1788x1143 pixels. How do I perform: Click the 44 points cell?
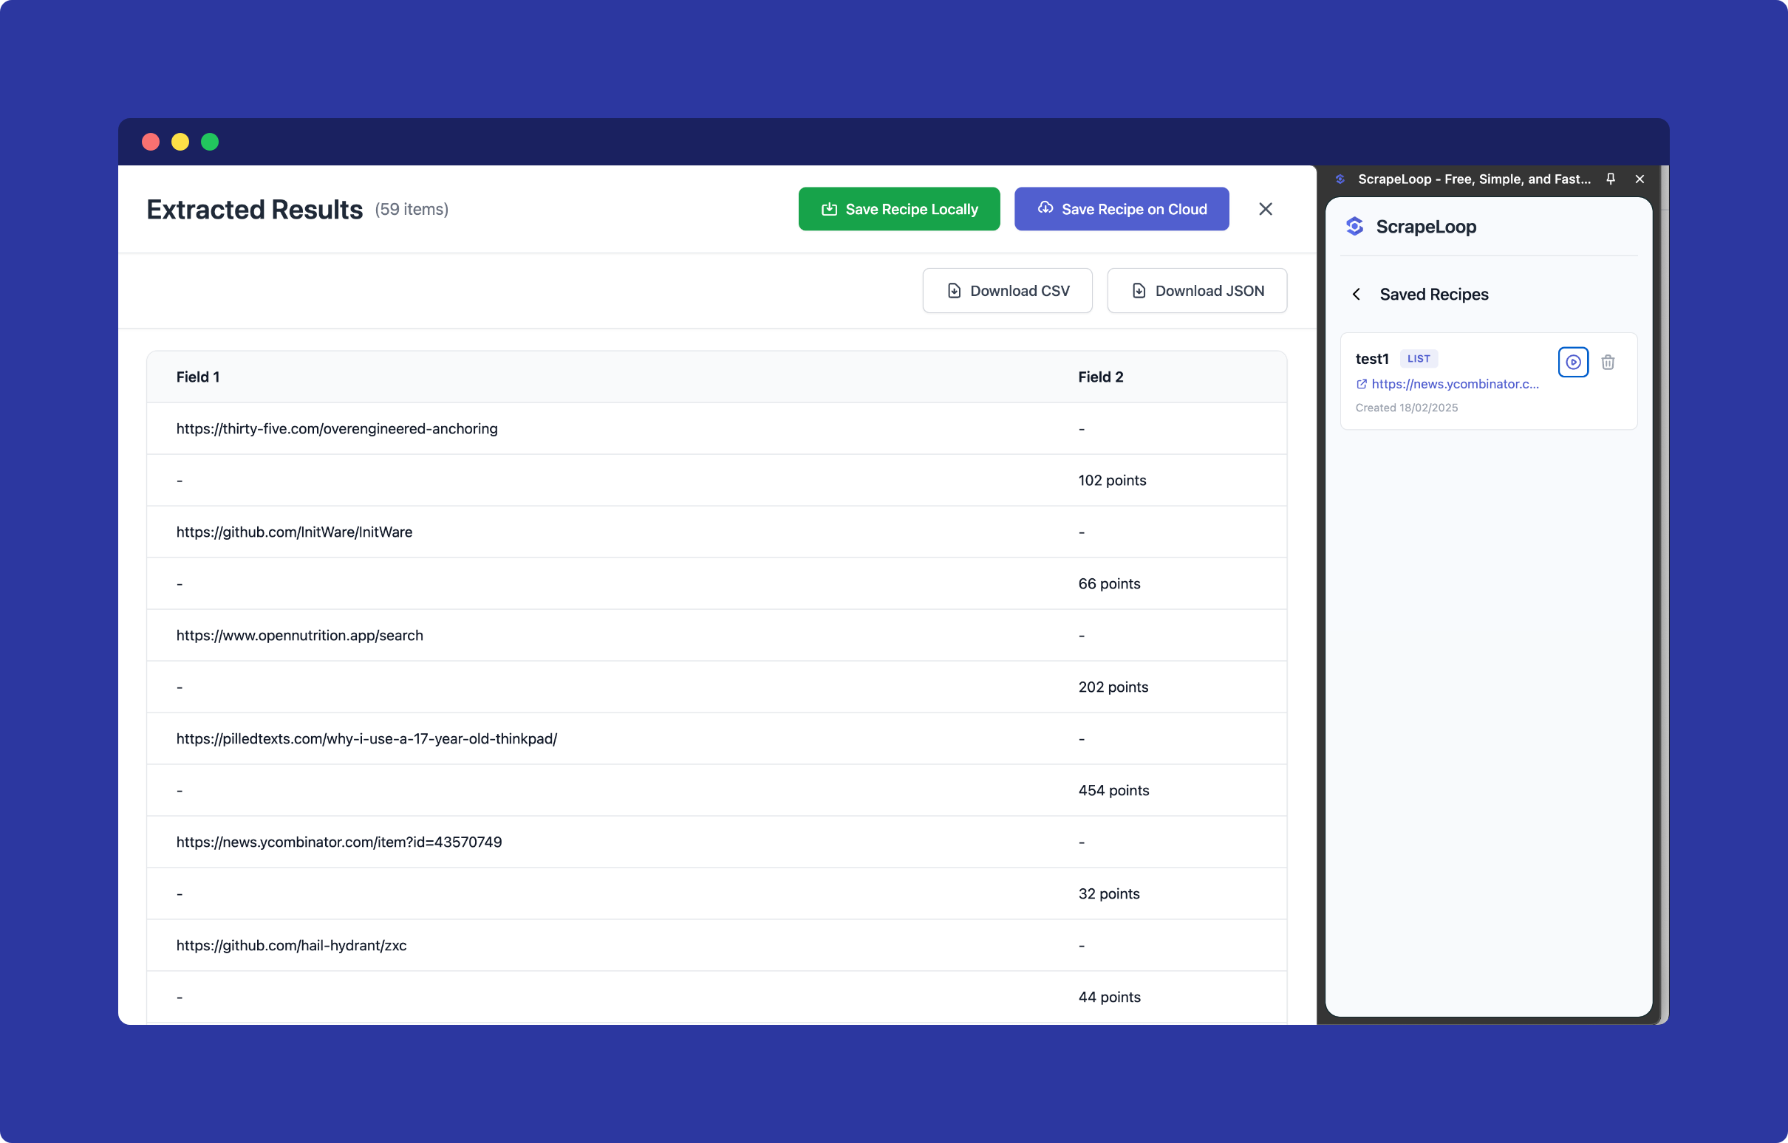point(1108,997)
